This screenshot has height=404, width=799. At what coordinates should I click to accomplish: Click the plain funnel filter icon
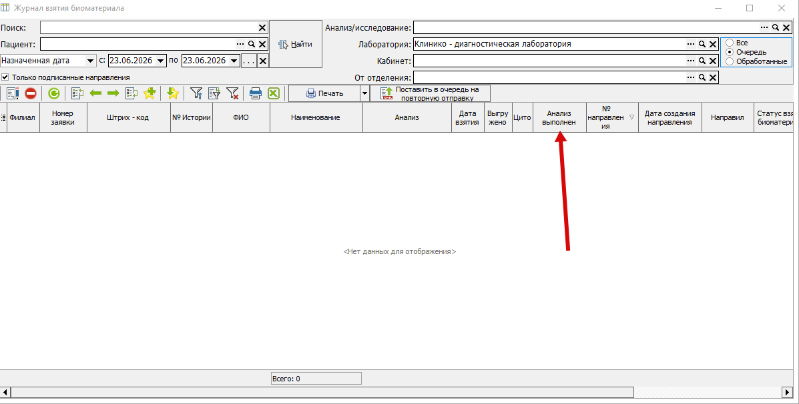coord(196,93)
